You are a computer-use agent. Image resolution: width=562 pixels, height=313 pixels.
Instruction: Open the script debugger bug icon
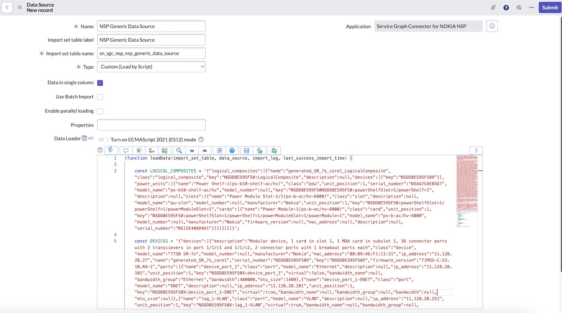coord(274,151)
